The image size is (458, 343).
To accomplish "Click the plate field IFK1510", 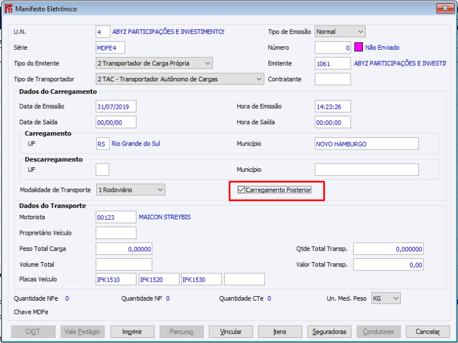I will tap(116, 279).
